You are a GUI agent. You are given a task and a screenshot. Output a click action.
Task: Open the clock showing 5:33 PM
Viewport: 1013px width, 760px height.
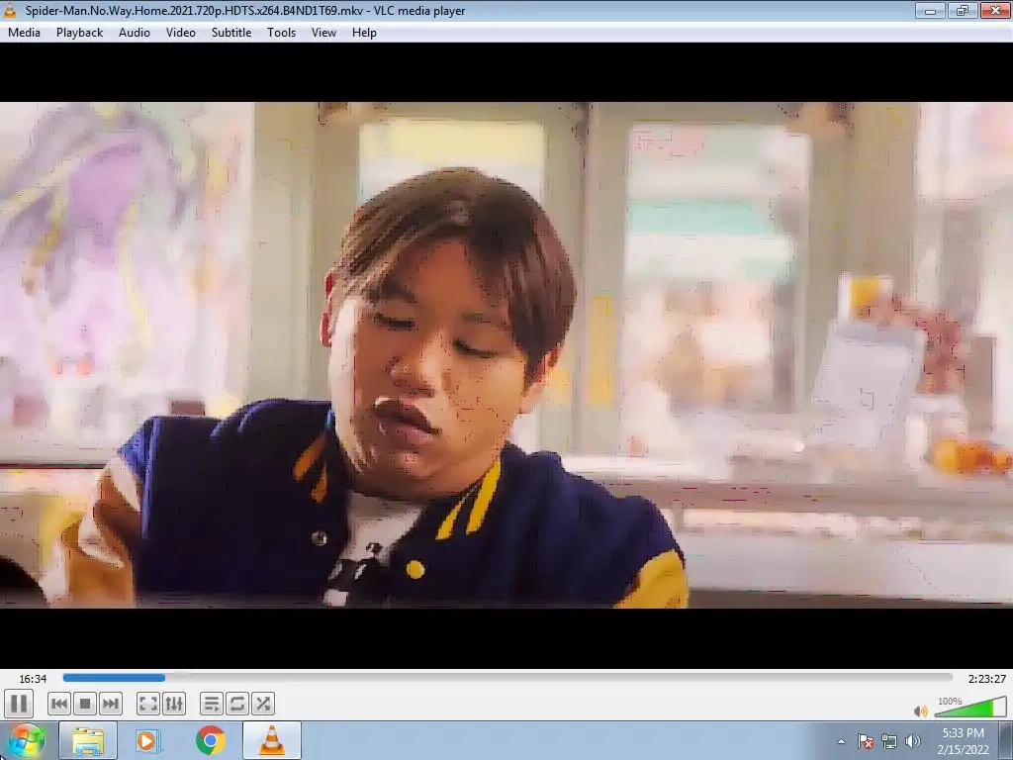pos(964,741)
